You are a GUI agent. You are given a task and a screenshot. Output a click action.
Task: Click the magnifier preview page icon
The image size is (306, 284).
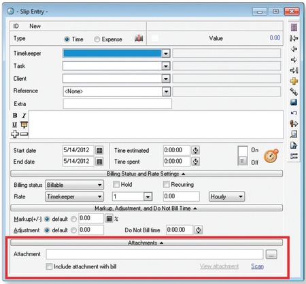click(294, 135)
